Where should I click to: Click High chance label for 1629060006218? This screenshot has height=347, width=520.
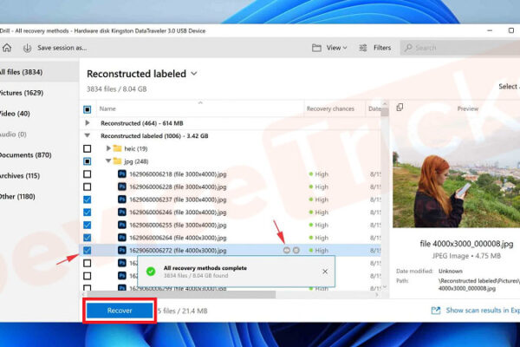[x=321, y=174]
